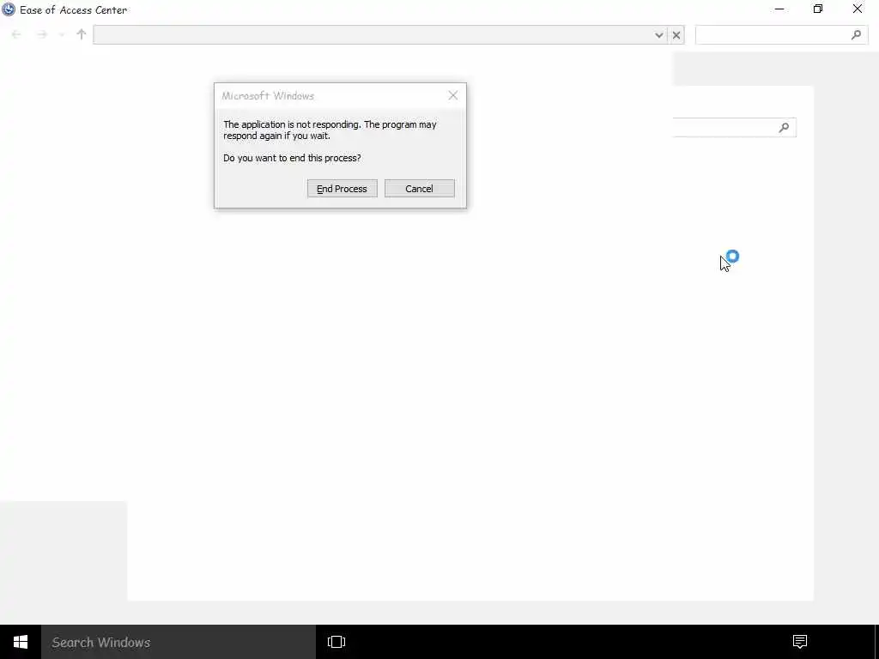Image resolution: width=879 pixels, height=659 pixels.
Task: Close the Ease of Access Center window
Action: click(x=858, y=9)
